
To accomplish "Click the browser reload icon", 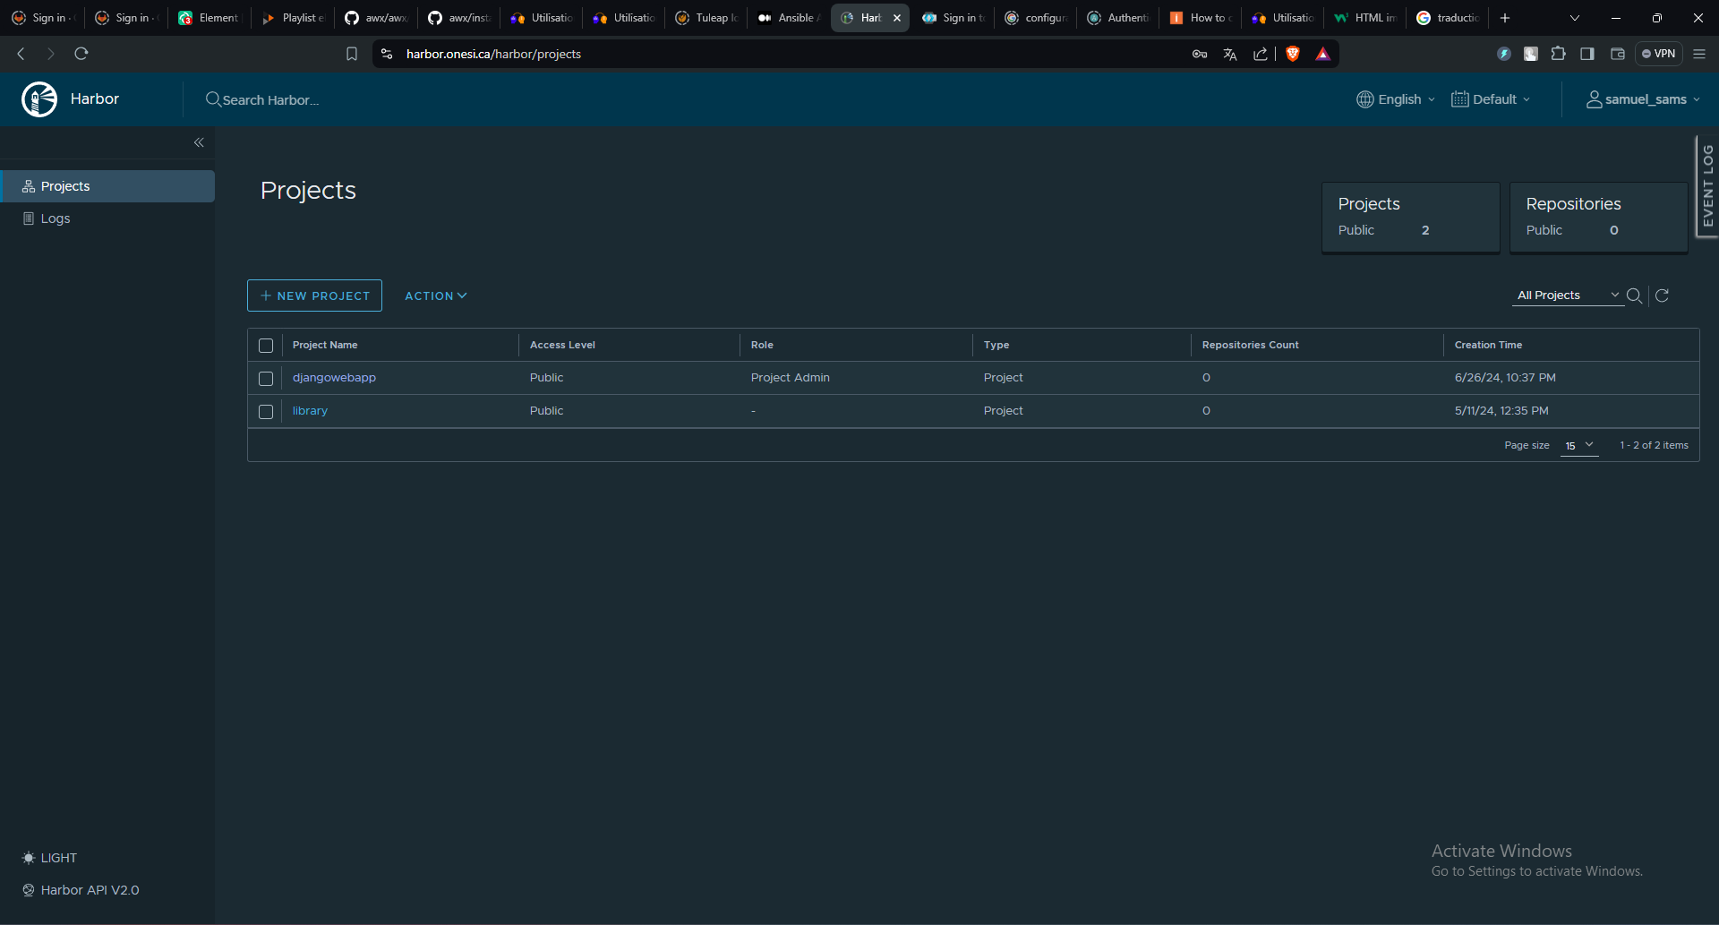I will 81,54.
